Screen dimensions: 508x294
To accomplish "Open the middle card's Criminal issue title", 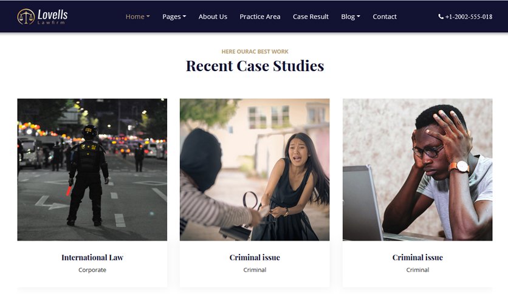I will coord(255,258).
